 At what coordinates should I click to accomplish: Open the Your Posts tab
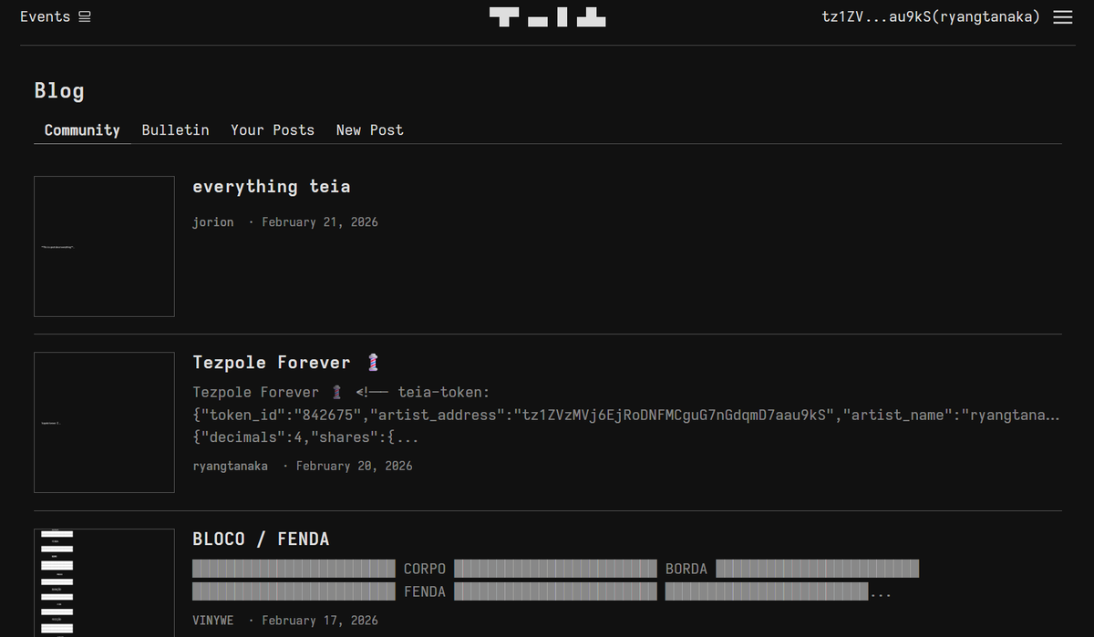pos(273,130)
